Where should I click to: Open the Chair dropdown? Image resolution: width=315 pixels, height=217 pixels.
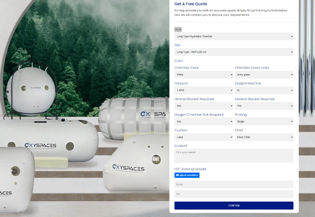[264, 137]
